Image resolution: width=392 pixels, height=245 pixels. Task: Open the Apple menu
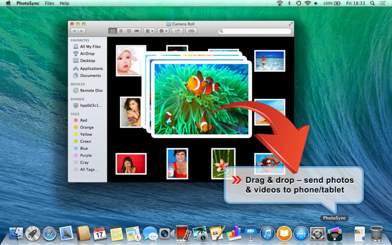(x=8, y=3)
